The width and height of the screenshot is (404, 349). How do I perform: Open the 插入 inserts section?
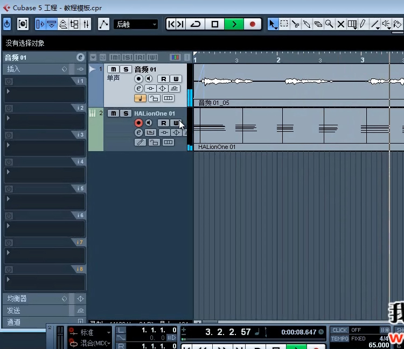(44, 69)
